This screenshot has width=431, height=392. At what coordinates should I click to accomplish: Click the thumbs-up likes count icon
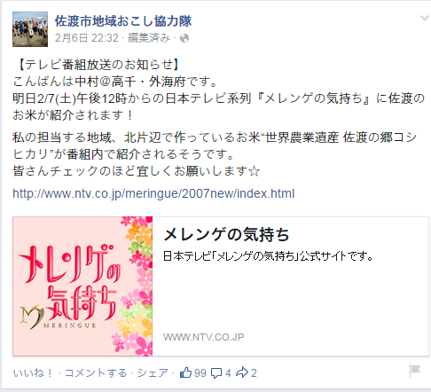(185, 372)
